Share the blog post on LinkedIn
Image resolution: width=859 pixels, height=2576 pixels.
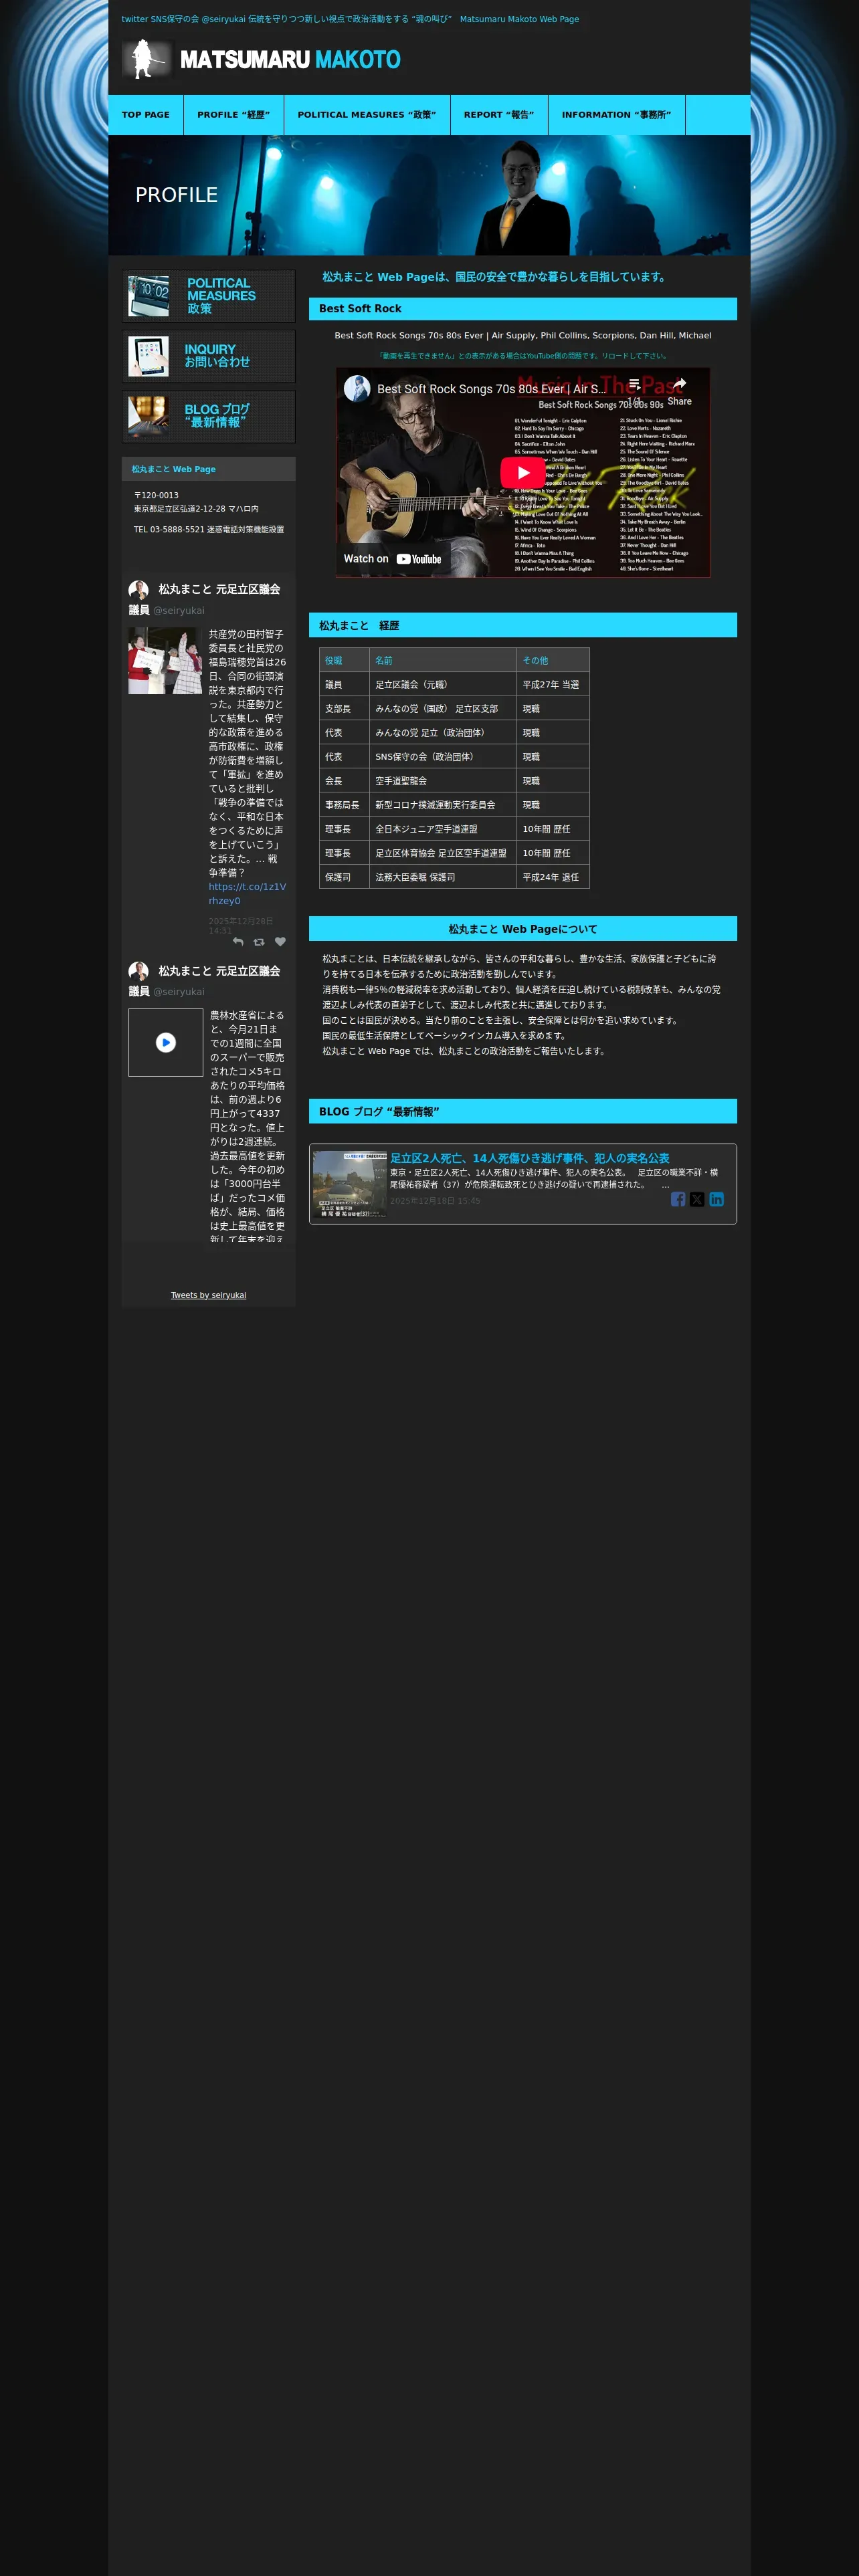(x=717, y=1199)
